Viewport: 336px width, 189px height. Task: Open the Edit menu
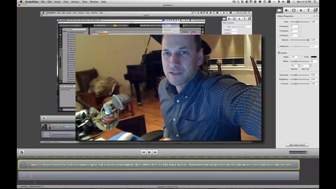tap(49, 2)
